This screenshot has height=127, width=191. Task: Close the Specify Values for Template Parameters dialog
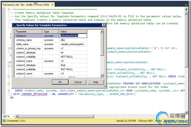click(x=104, y=25)
